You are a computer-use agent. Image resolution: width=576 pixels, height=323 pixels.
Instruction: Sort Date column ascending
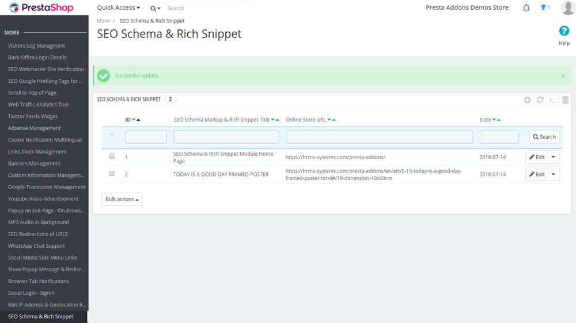[499, 120]
